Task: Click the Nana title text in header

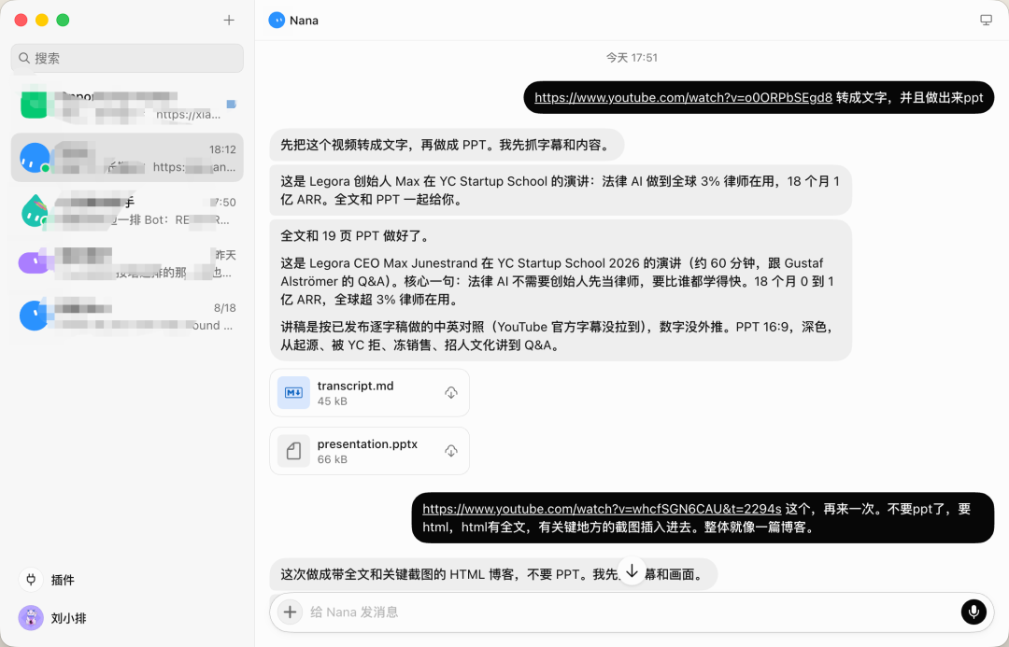Action: click(x=304, y=21)
